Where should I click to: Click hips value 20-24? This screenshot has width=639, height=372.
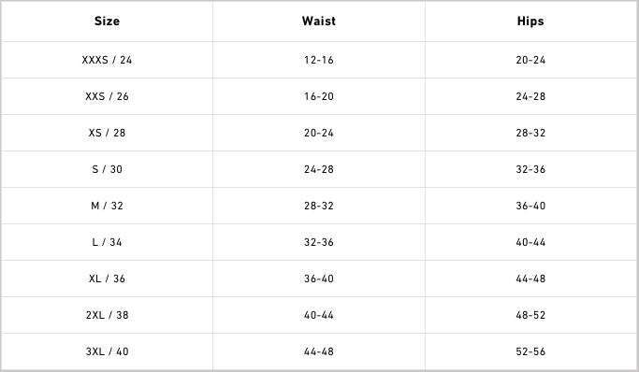pyautogui.click(x=530, y=60)
